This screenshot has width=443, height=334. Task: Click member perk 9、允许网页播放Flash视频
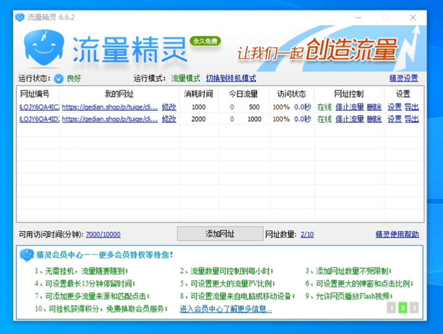[x=349, y=296]
